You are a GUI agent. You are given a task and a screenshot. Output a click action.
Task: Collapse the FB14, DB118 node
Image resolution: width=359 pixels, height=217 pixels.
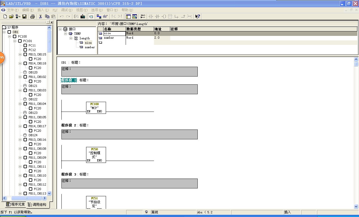[x=20, y=63]
